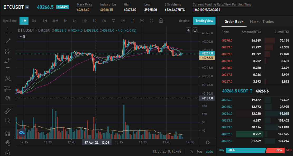
Task: Click the bid price 40266.0 row
Action: coord(255,100)
